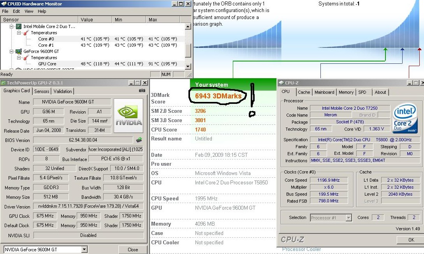Click the NVIDIA logo in GPU-Z
424x254 pixels.
click(x=128, y=116)
